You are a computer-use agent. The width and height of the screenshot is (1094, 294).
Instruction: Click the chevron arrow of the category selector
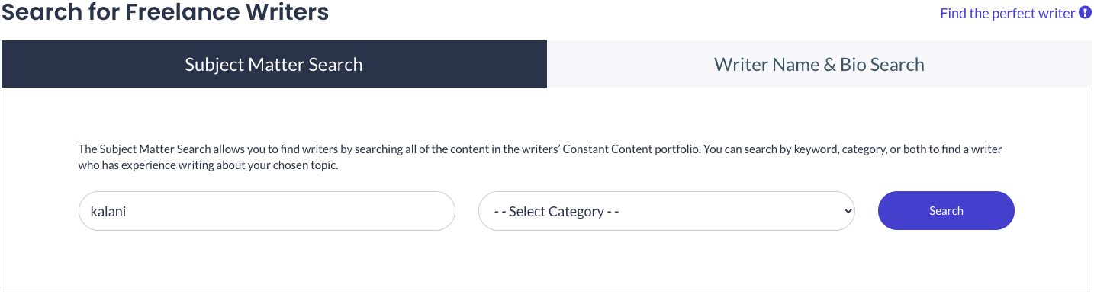(847, 211)
